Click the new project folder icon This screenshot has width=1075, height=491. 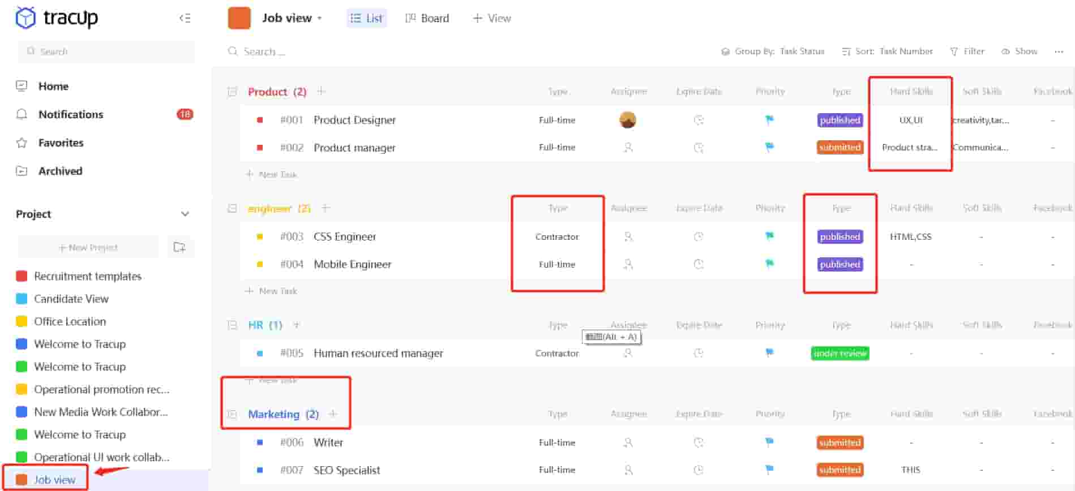(x=179, y=247)
